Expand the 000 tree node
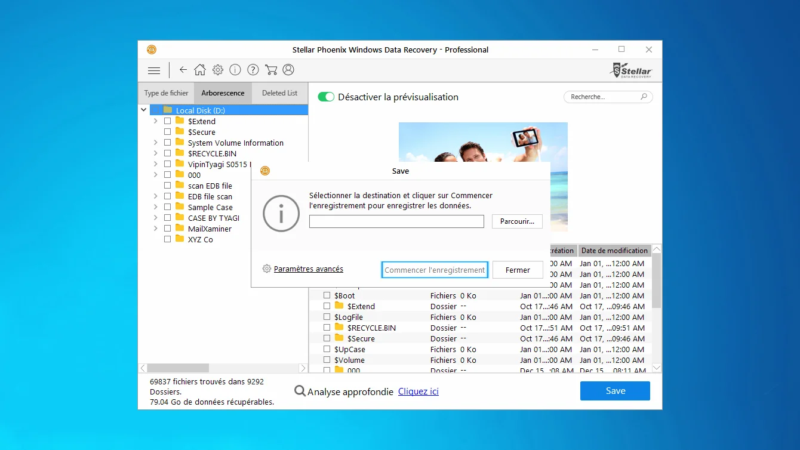Screen dimensions: 800x450 coord(155,175)
